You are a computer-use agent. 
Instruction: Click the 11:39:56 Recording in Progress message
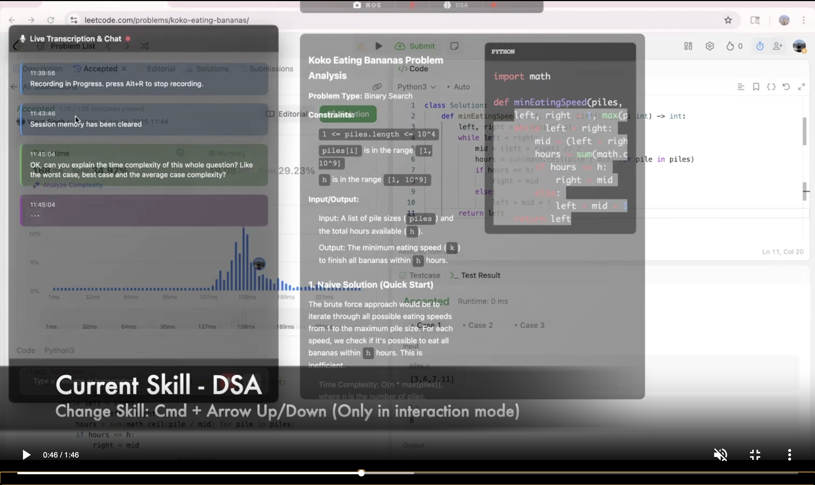[x=144, y=79]
